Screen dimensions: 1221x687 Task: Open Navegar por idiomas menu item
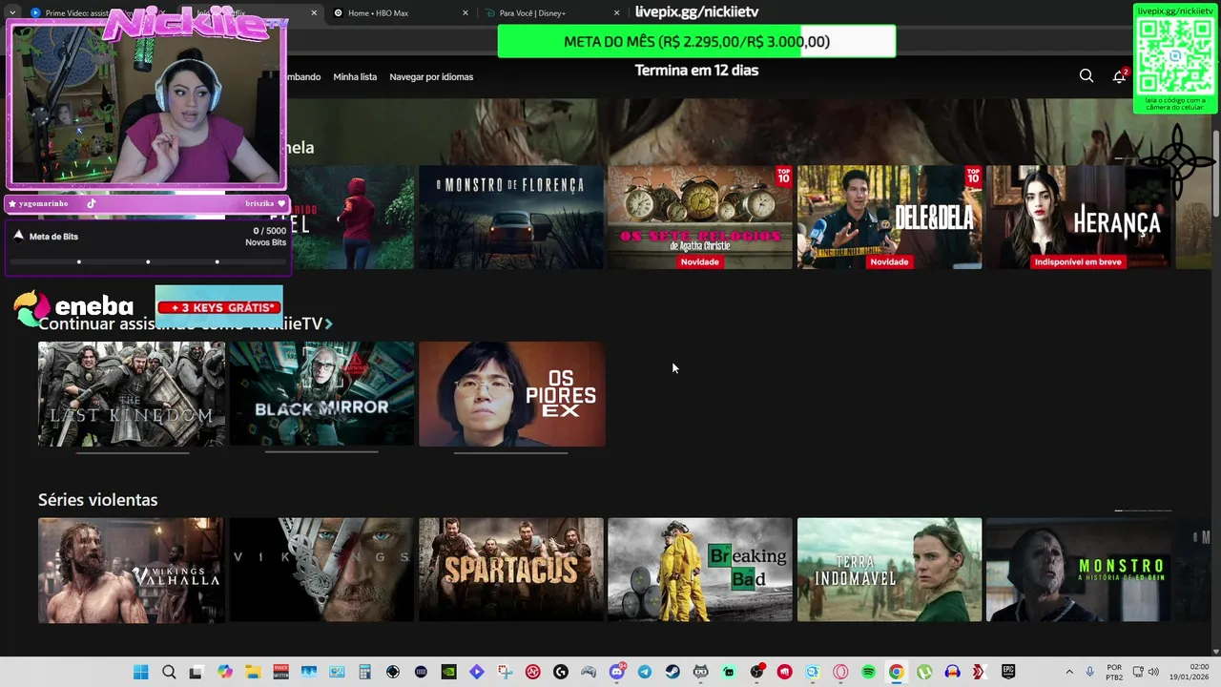431,76
